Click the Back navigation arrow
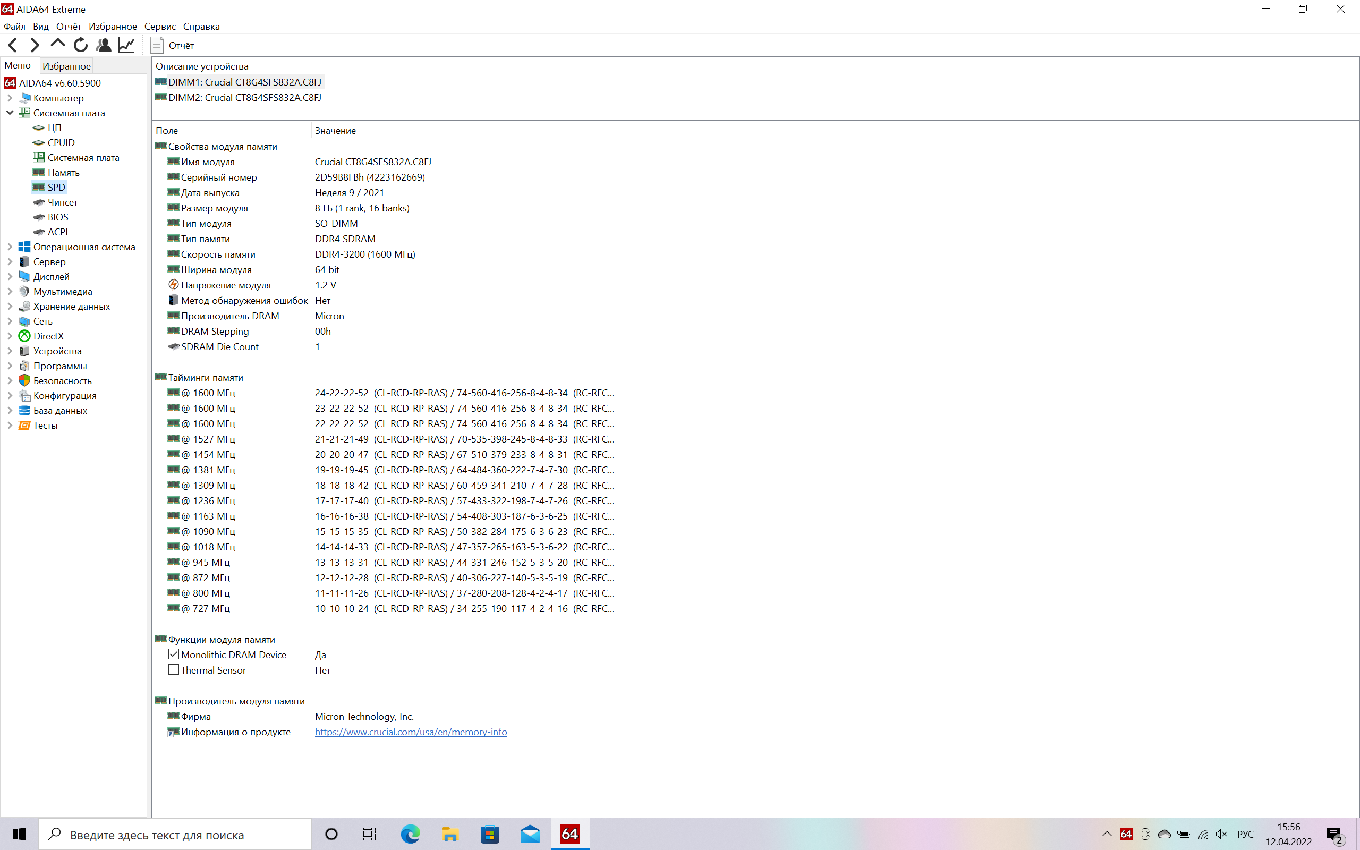Image resolution: width=1360 pixels, height=850 pixels. coord(13,45)
